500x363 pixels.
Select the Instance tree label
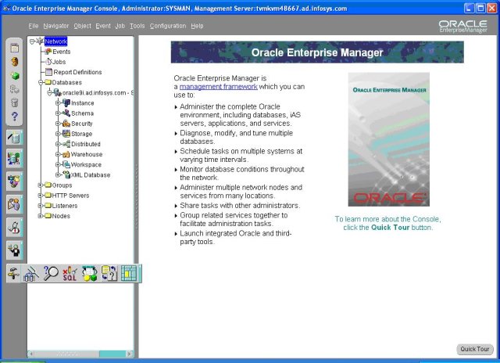tap(83, 103)
